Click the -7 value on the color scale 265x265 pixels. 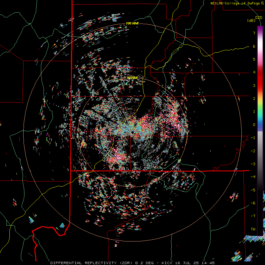pos(253,216)
